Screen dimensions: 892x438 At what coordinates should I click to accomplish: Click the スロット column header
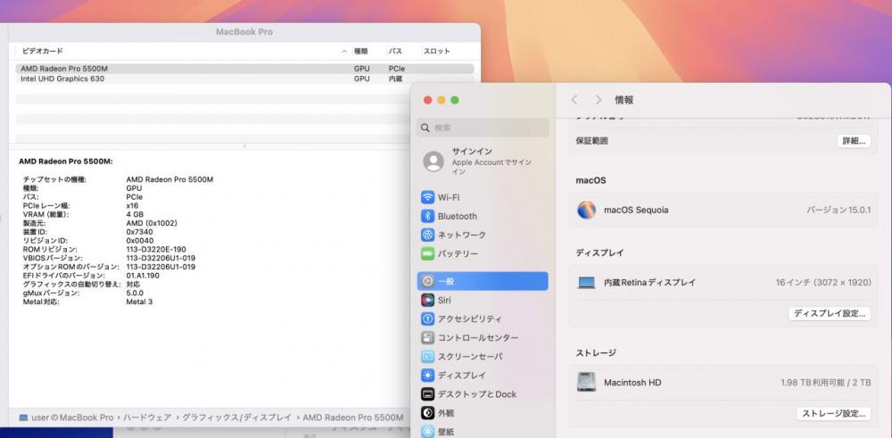pyautogui.click(x=436, y=51)
